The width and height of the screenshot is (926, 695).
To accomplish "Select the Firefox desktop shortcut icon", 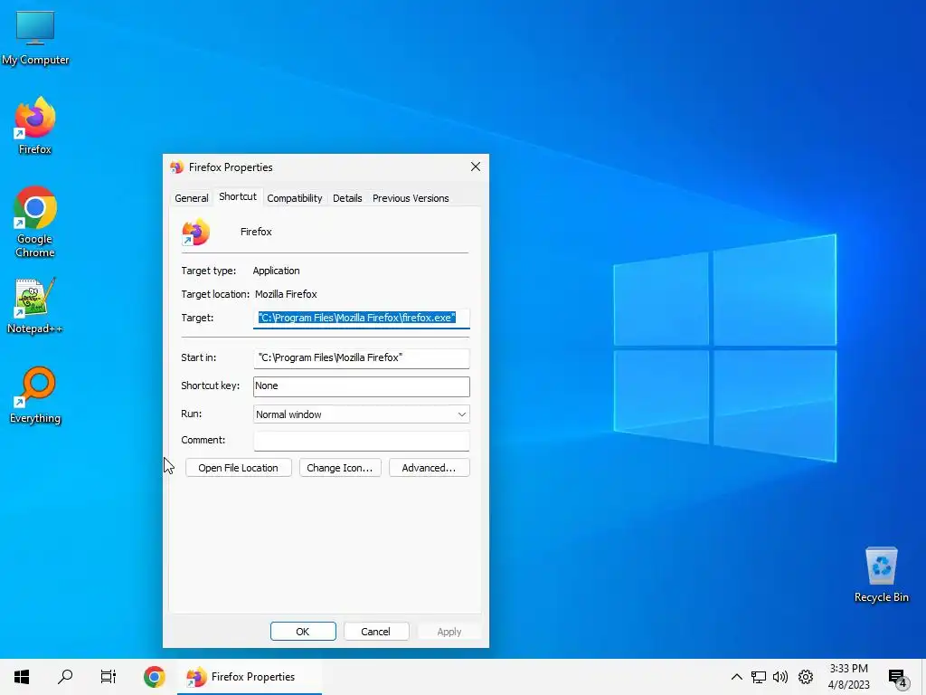I will pos(35,125).
